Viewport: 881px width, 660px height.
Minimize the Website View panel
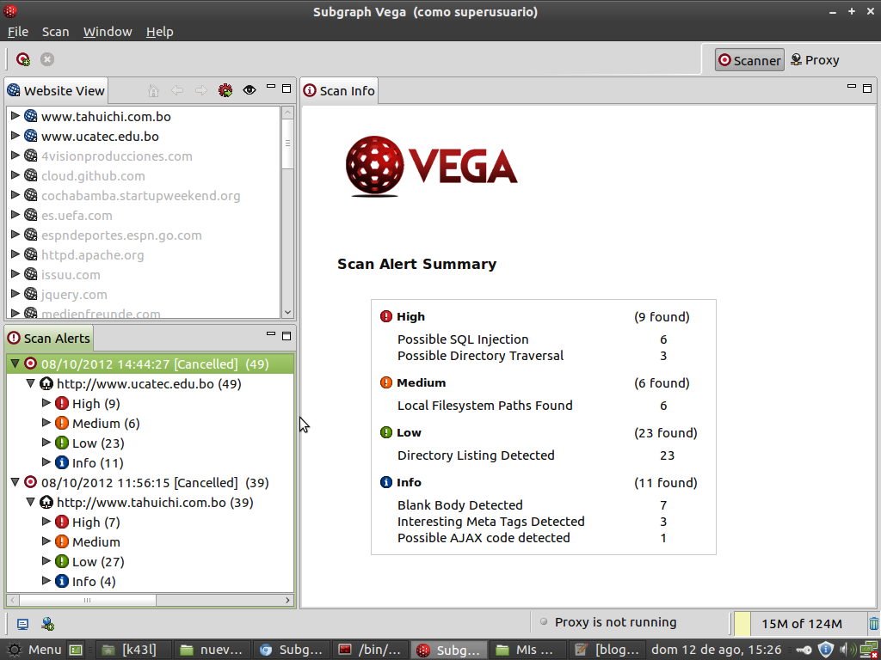coord(271,87)
